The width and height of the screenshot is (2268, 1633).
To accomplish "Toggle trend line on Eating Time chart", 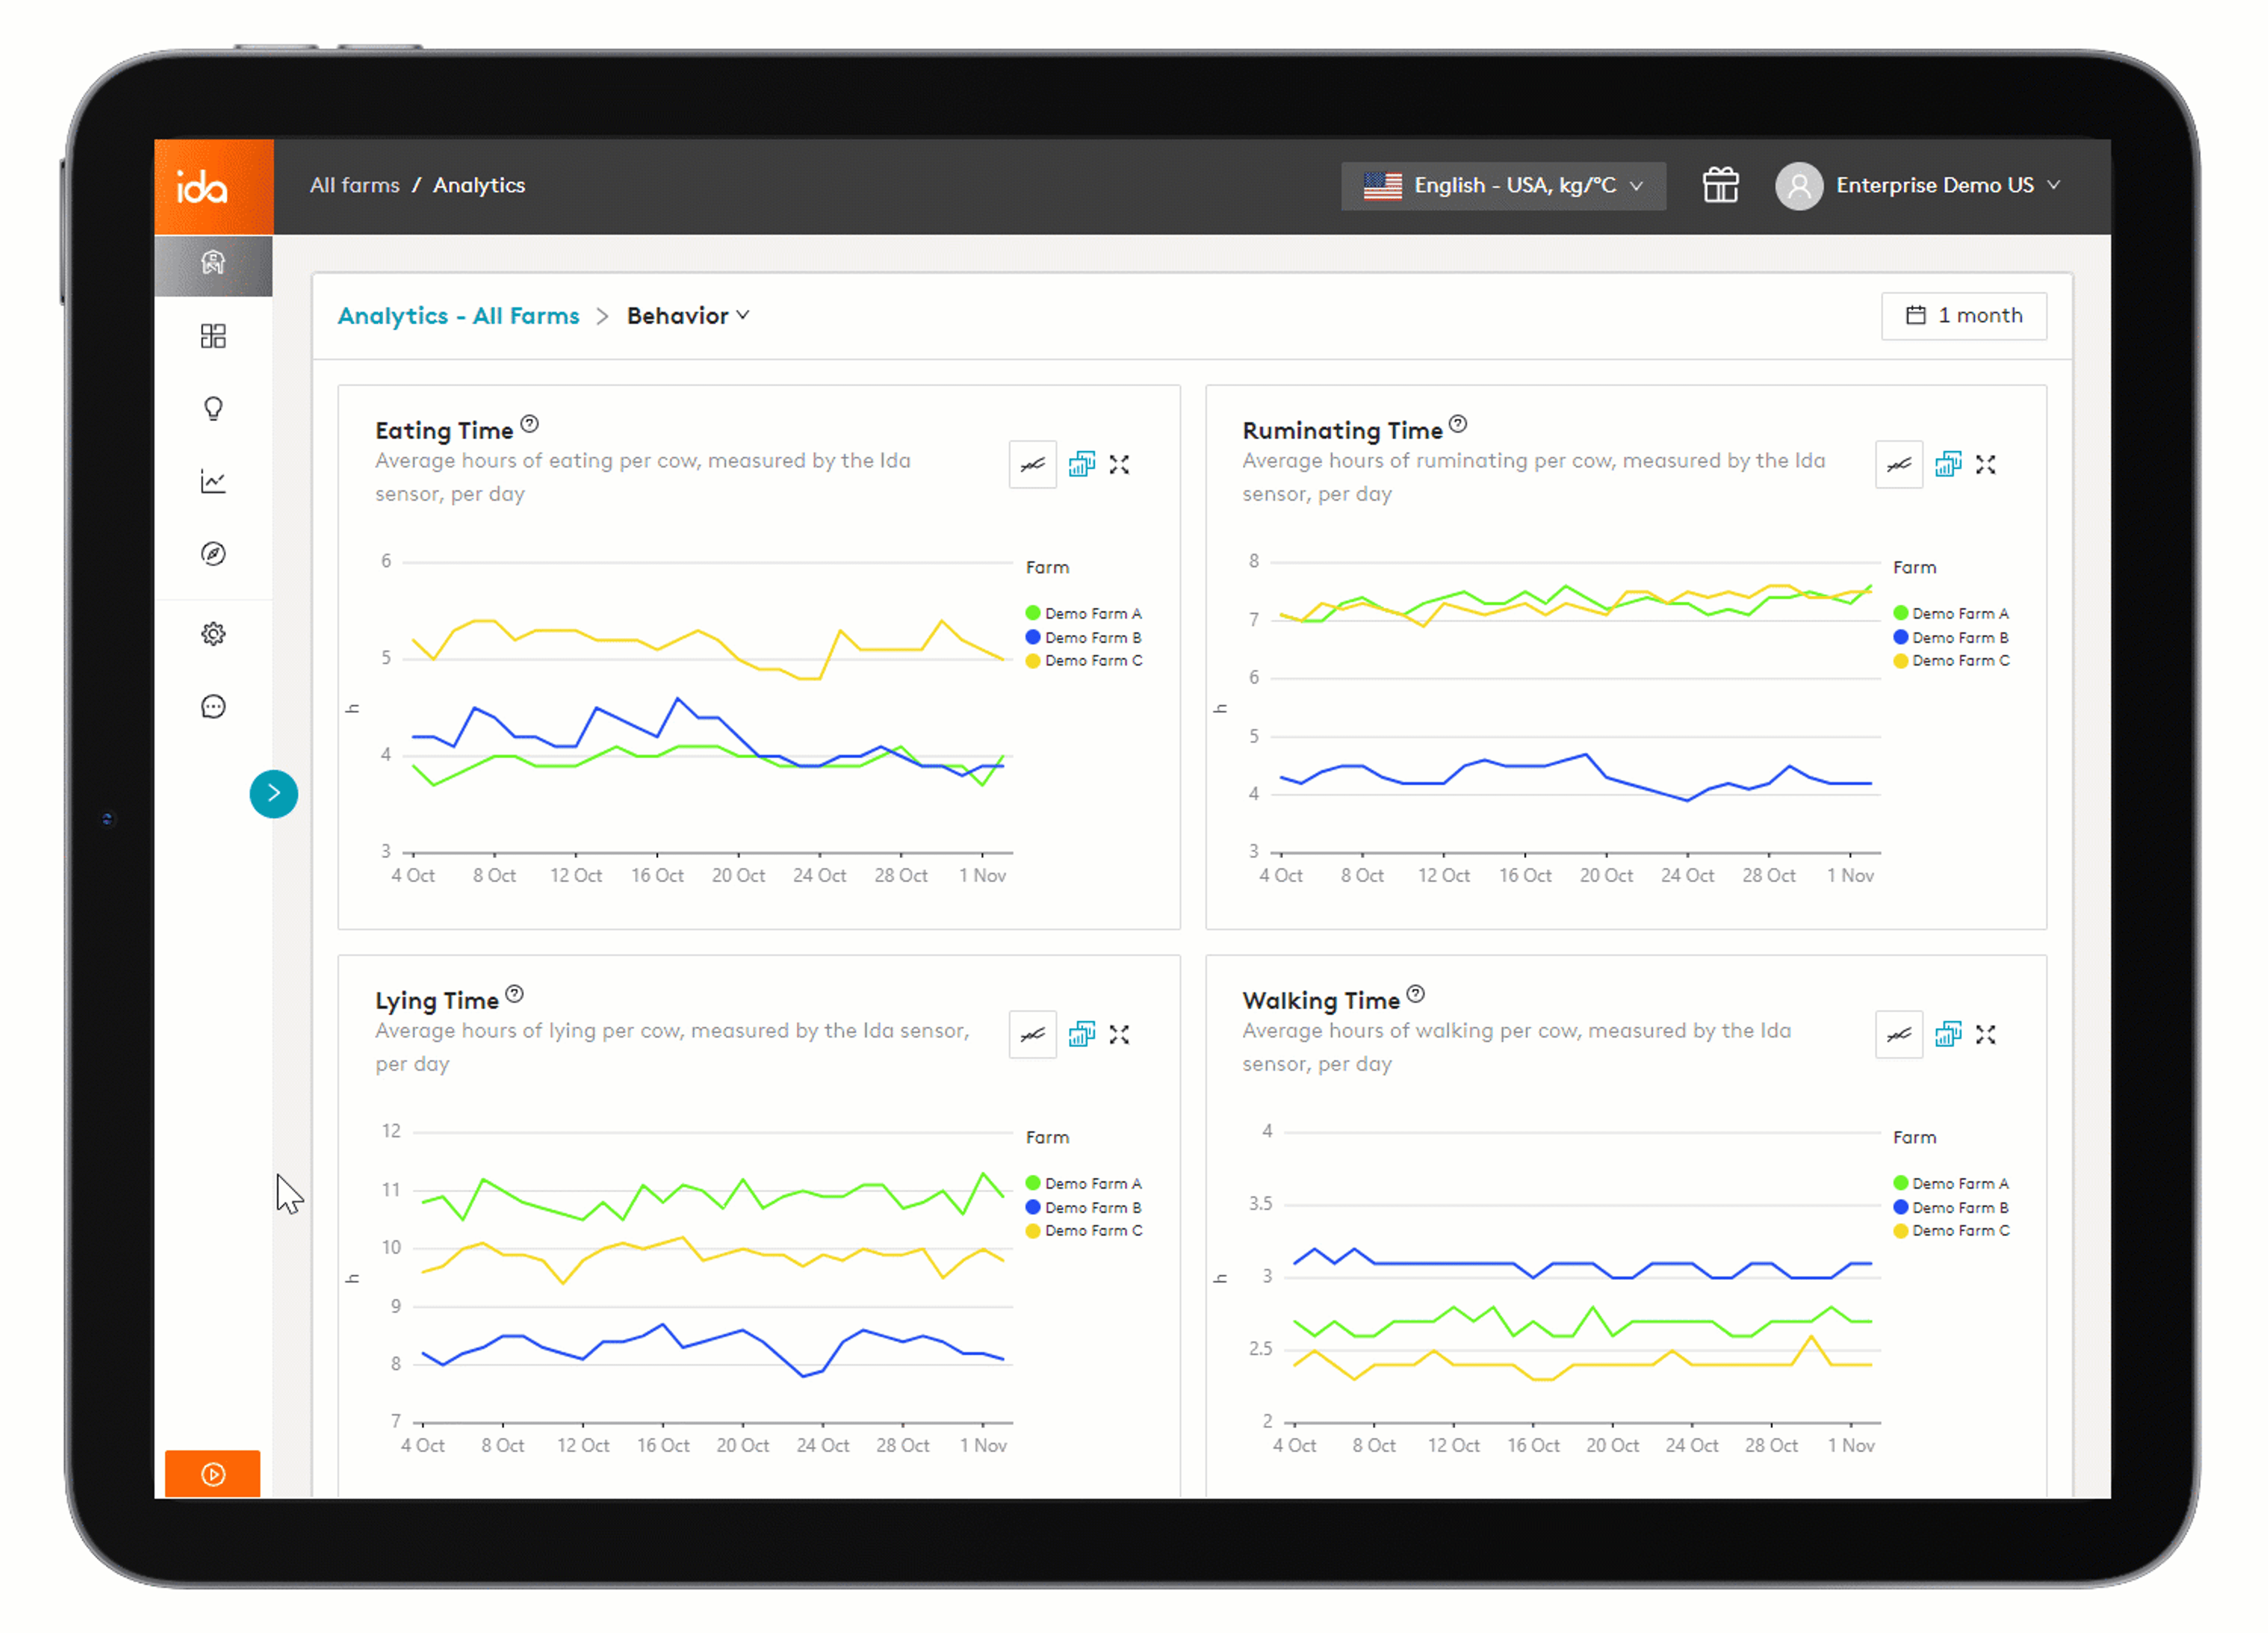I will [x=1032, y=465].
